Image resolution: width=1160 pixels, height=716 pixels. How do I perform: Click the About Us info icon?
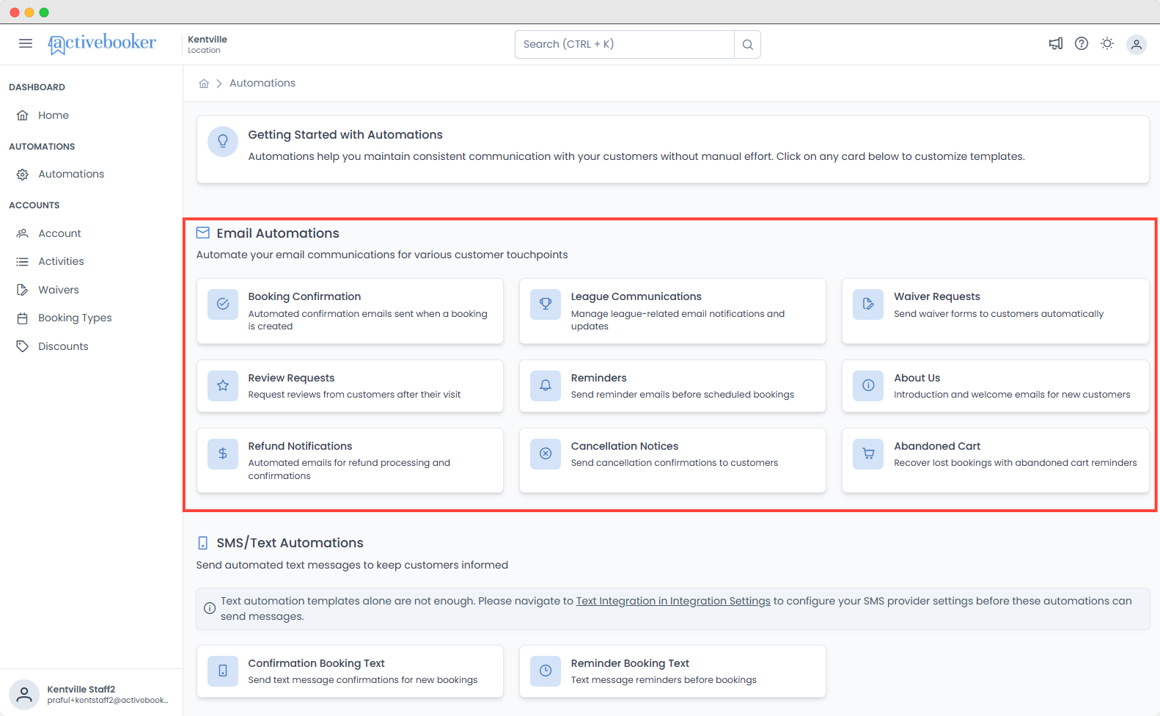click(x=868, y=385)
